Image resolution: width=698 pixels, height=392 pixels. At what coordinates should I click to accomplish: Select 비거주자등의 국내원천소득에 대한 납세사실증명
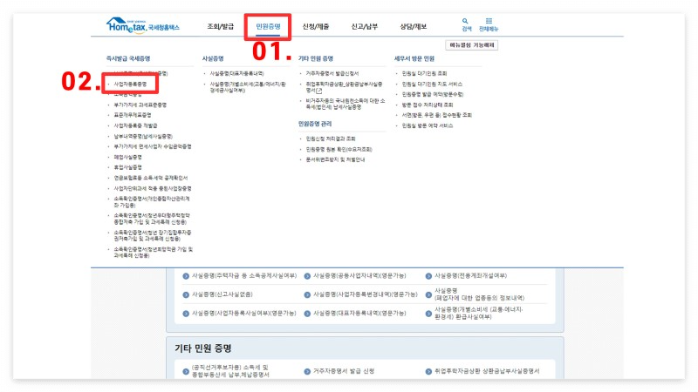coord(345,104)
